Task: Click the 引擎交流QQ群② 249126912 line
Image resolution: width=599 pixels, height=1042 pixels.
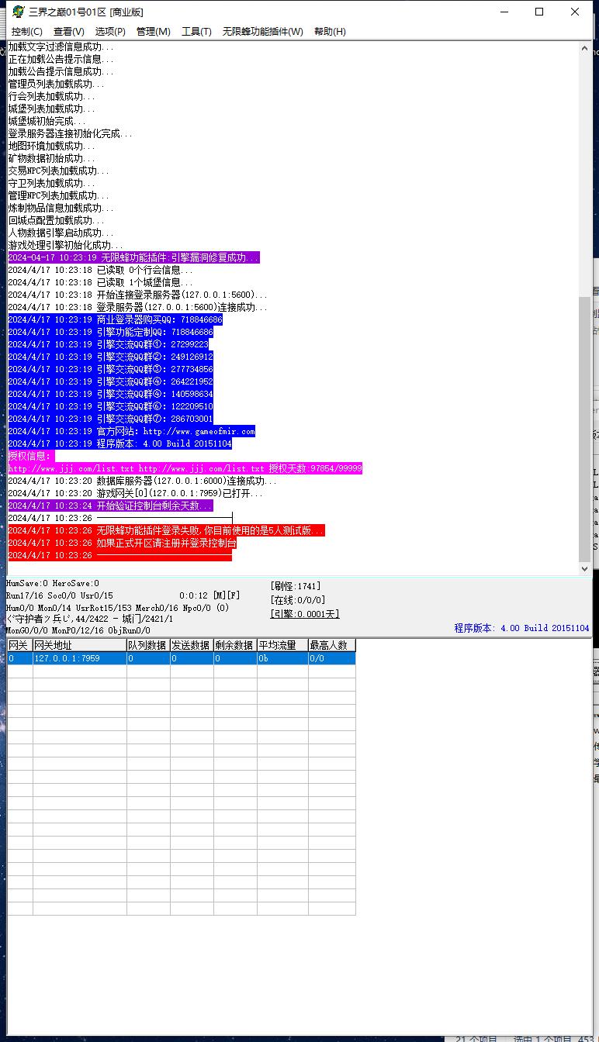Action: (110, 357)
